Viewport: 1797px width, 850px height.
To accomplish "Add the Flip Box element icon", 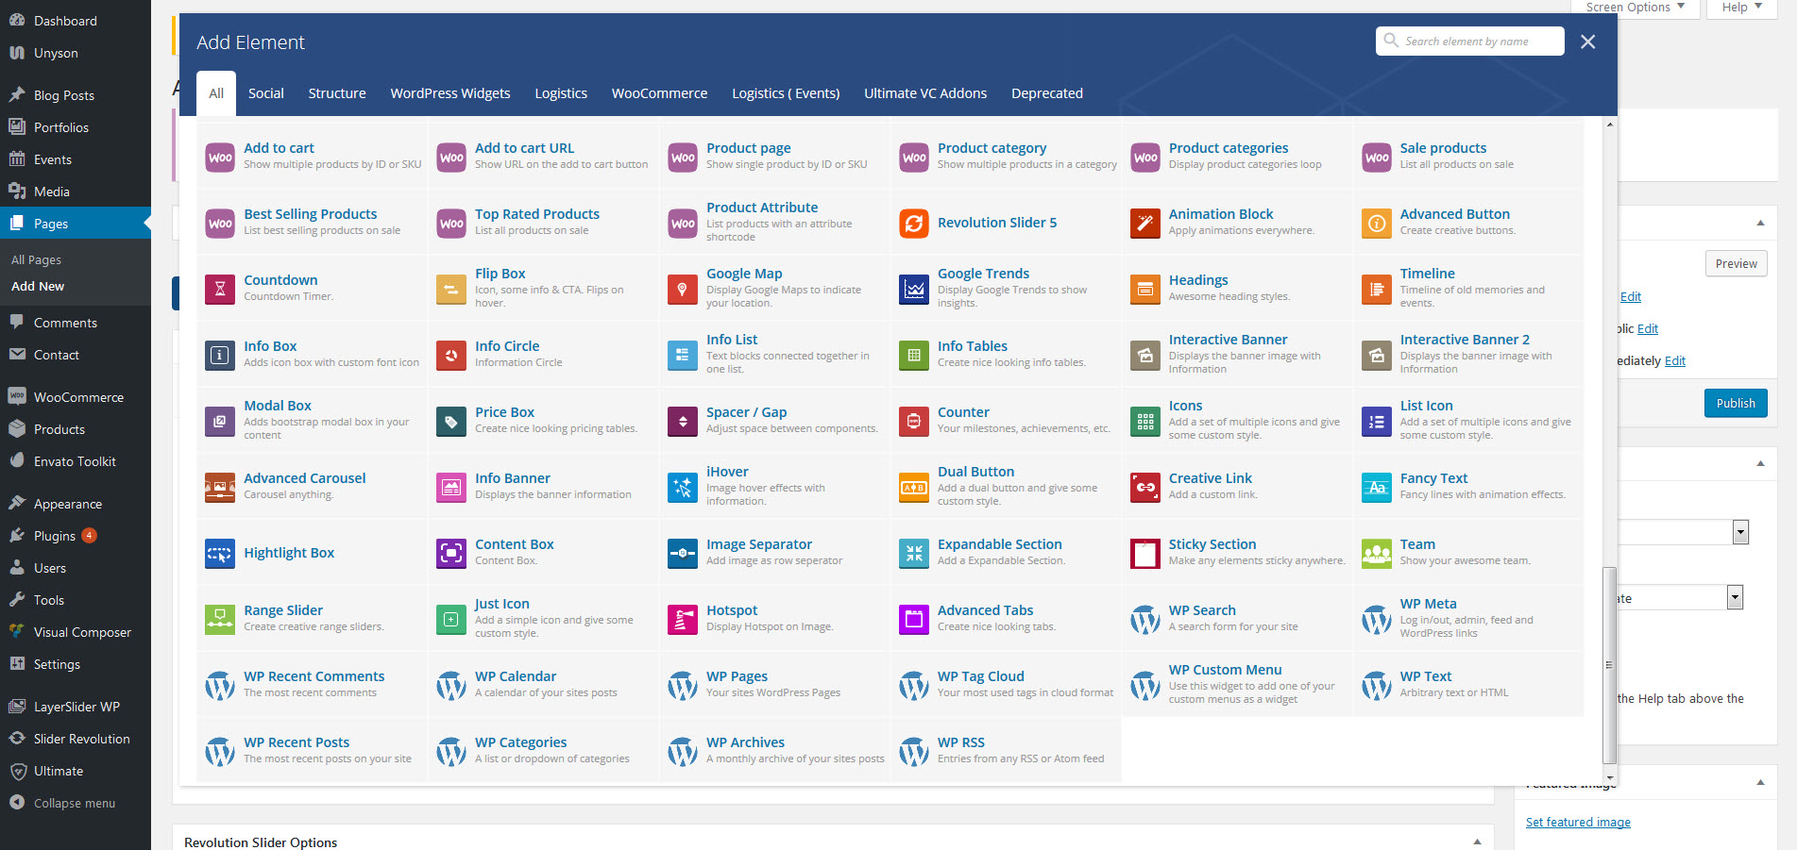I will click(451, 289).
